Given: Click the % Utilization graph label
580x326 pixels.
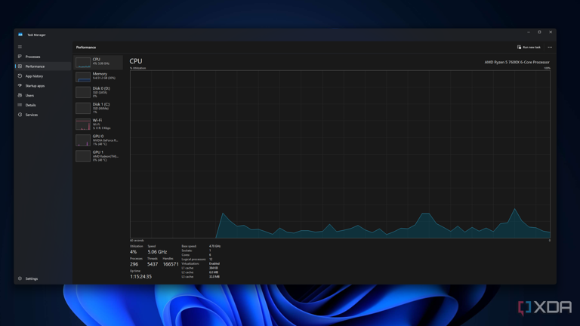Looking at the screenshot, I should 137,68.
